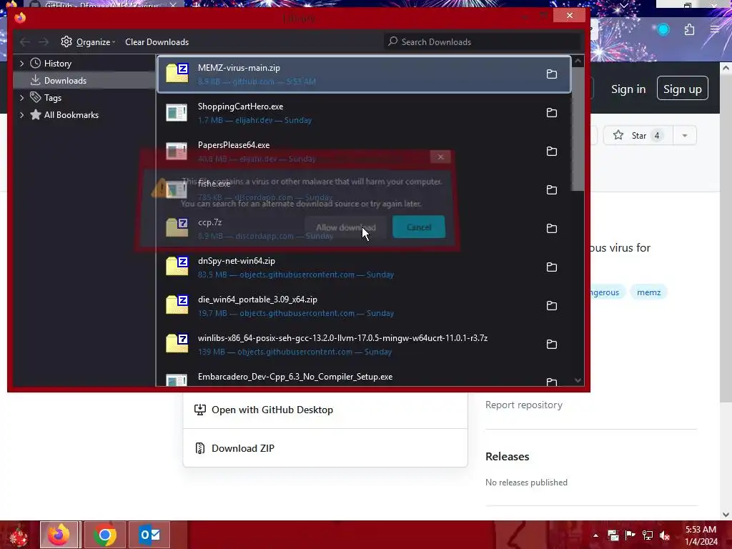Screen dimensions: 732x549
Task: Click Clear Downloads
Action: pyautogui.click(x=157, y=42)
